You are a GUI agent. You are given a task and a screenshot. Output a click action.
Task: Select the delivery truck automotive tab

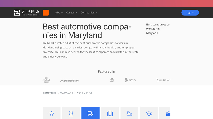(91, 113)
